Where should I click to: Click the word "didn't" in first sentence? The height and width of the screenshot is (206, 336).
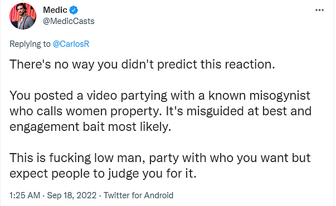click(138, 64)
